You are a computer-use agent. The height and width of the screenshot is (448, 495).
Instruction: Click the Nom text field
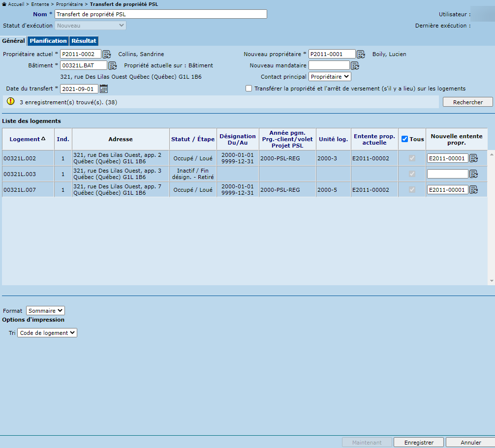[160, 14]
